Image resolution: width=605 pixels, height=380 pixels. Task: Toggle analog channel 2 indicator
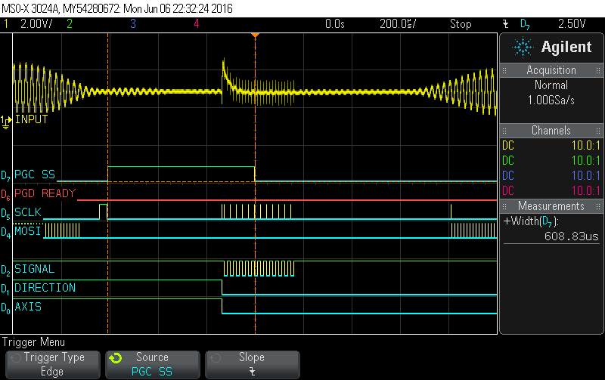click(69, 24)
